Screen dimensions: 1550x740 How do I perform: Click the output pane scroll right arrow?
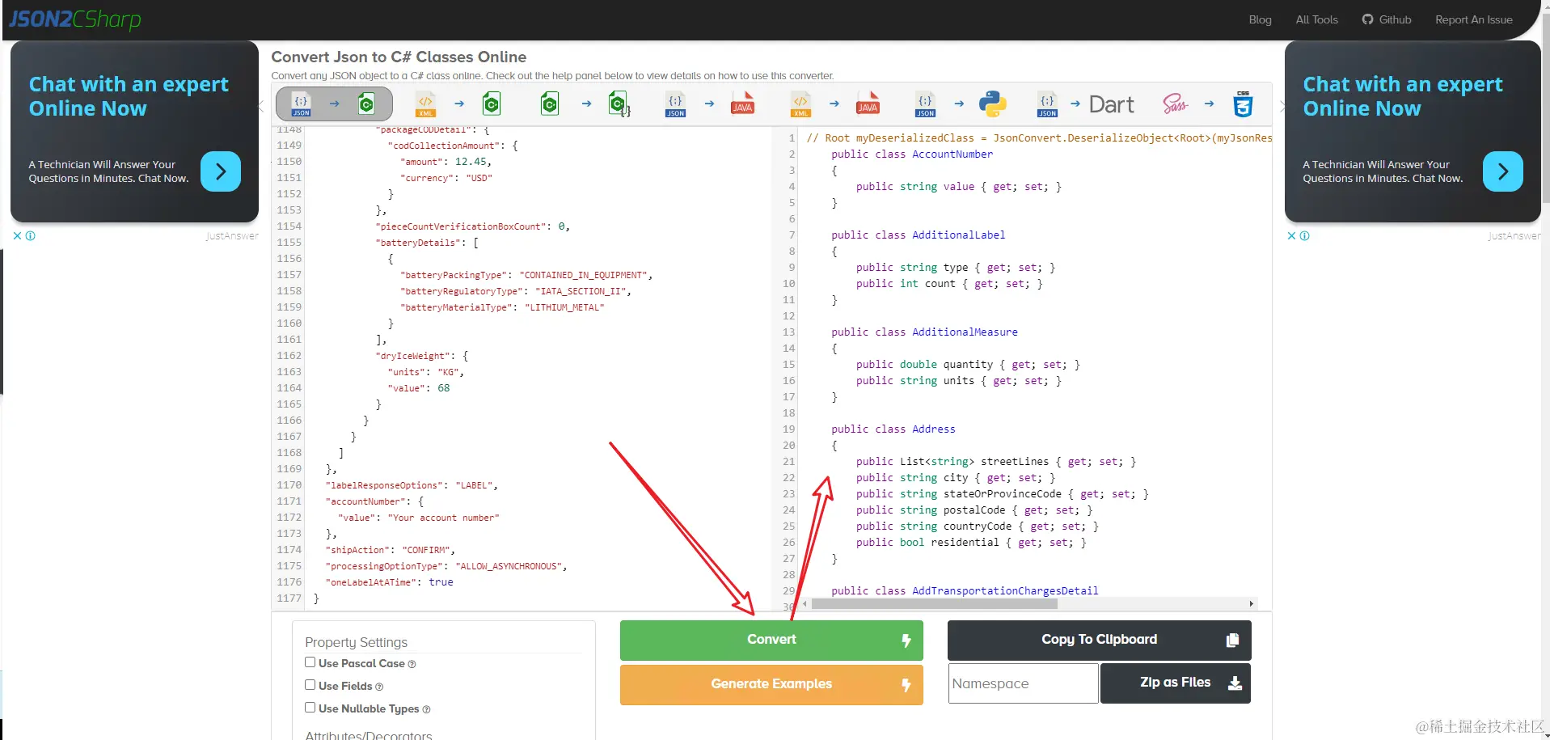1251,604
